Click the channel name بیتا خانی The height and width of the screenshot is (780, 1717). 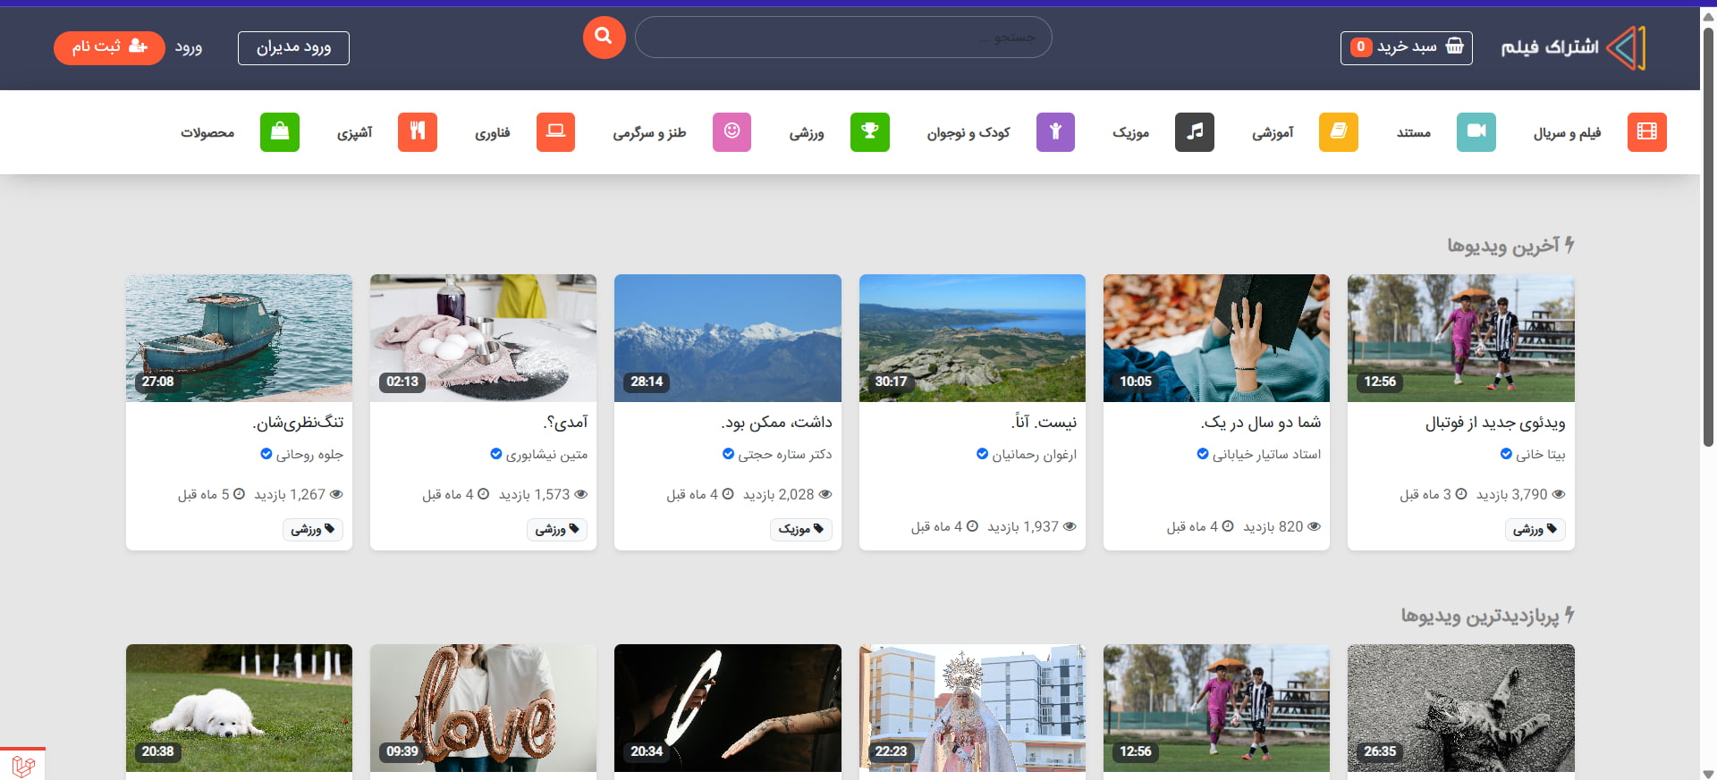pos(1540,454)
